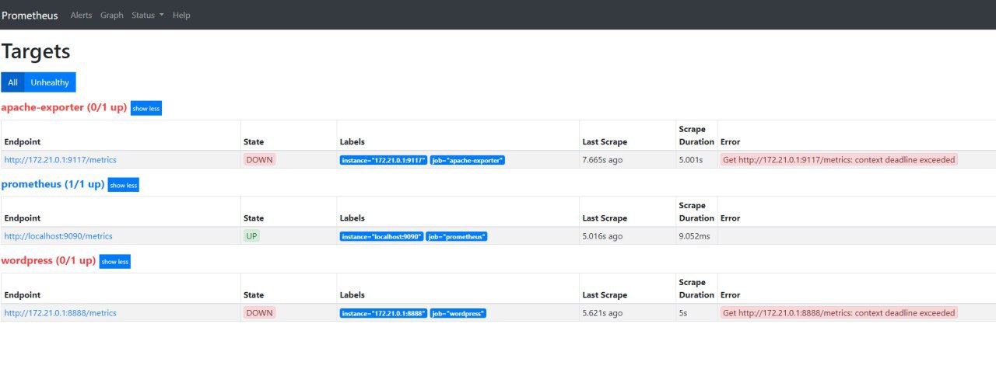This screenshot has height=390, width=996.
Task: Click the job="prometheus" label badge
Action: (x=457, y=237)
